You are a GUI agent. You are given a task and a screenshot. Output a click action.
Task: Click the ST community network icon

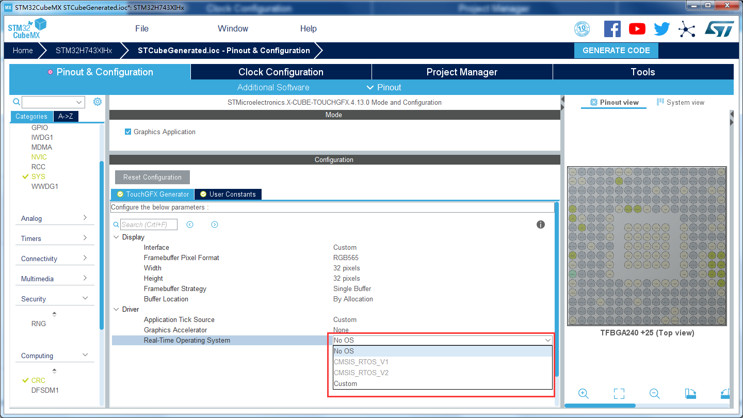[686, 29]
